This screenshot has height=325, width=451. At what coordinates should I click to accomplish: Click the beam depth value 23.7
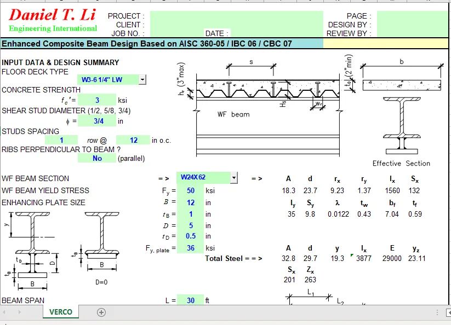click(x=310, y=190)
